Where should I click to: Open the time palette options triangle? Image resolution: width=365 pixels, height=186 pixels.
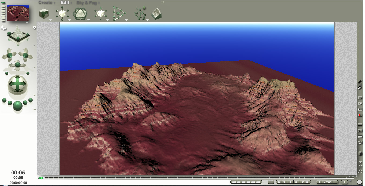coord(350,181)
